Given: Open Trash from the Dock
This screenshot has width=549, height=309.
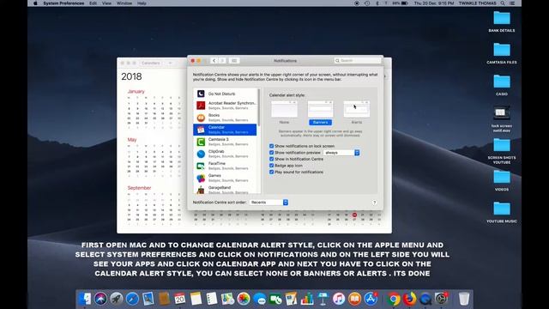Looking at the screenshot, I should pos(463,299).
